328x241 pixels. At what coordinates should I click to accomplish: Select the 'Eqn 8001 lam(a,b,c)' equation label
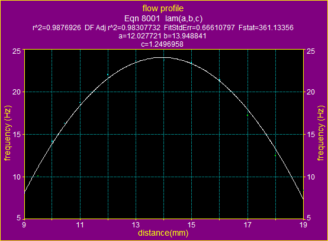163,18
